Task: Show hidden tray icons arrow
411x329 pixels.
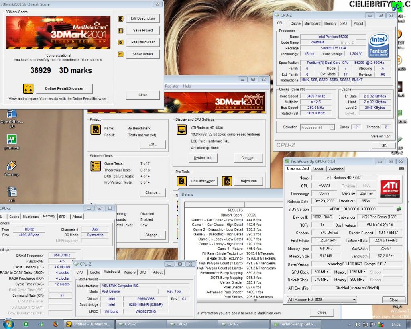Action: coord(350,325)
